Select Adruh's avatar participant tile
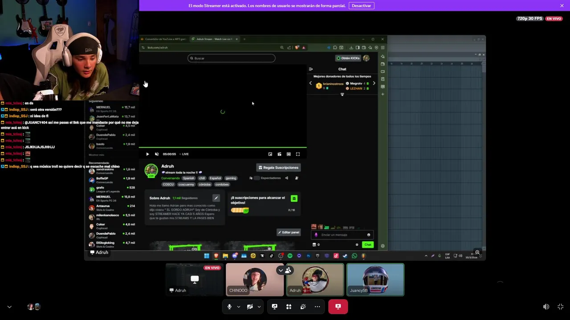The width and height of the screenshot is (570, 320). (315, 280)
